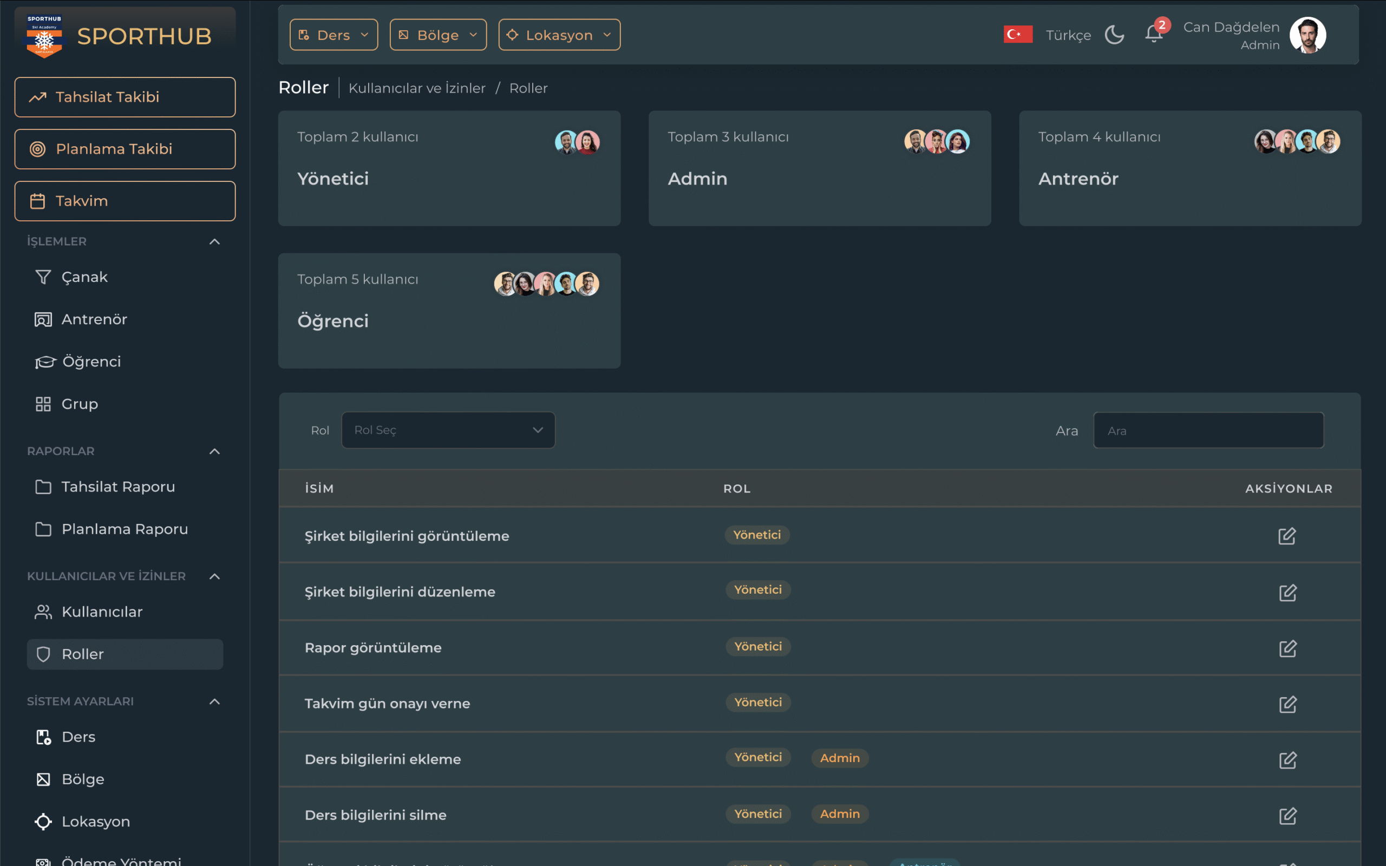1386x866 pixels.
Task: Open the Lokasyon filter dropdown
Action: [559, 35]
